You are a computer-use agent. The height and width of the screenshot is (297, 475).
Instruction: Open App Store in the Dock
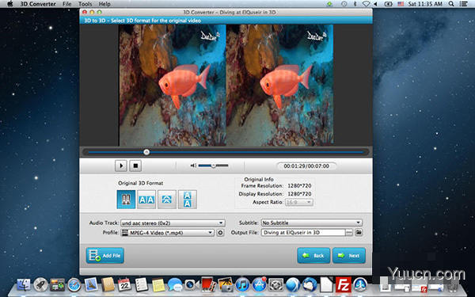(x=260, y=285)
